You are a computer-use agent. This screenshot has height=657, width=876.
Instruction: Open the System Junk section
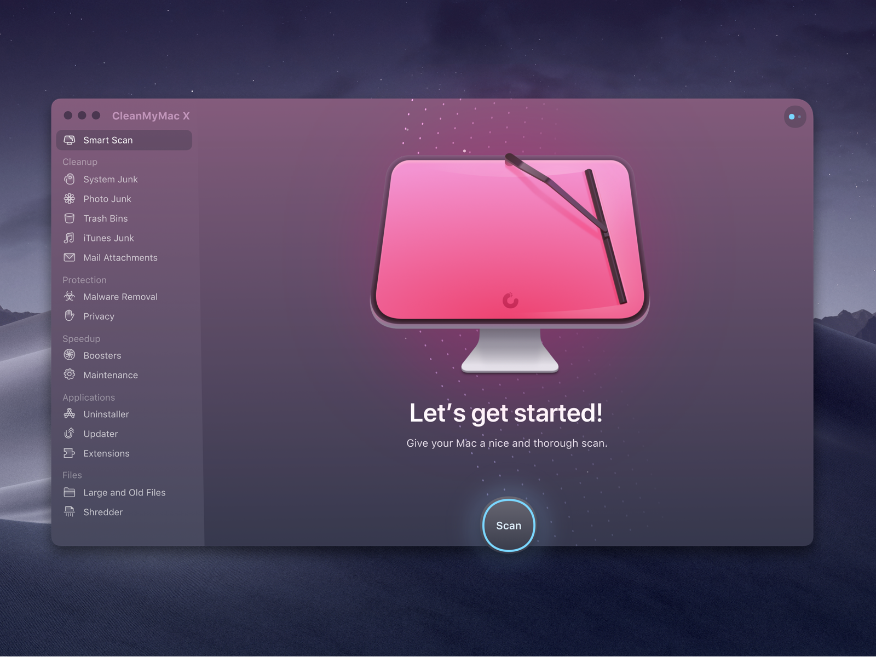coord(124,179)
